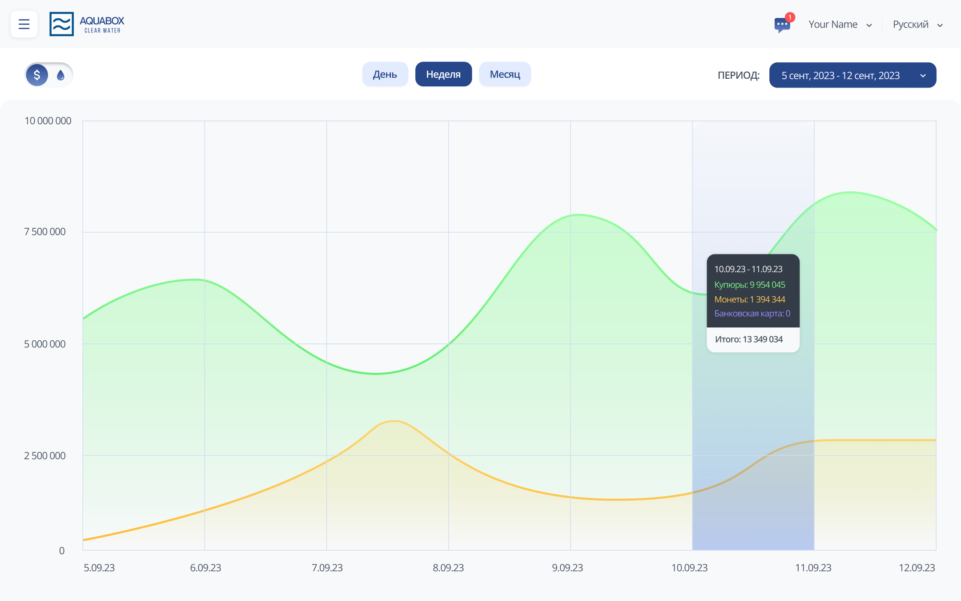Switch toggle to dollar money view
The width and height of the screenshot is (961, 601).
37,75
